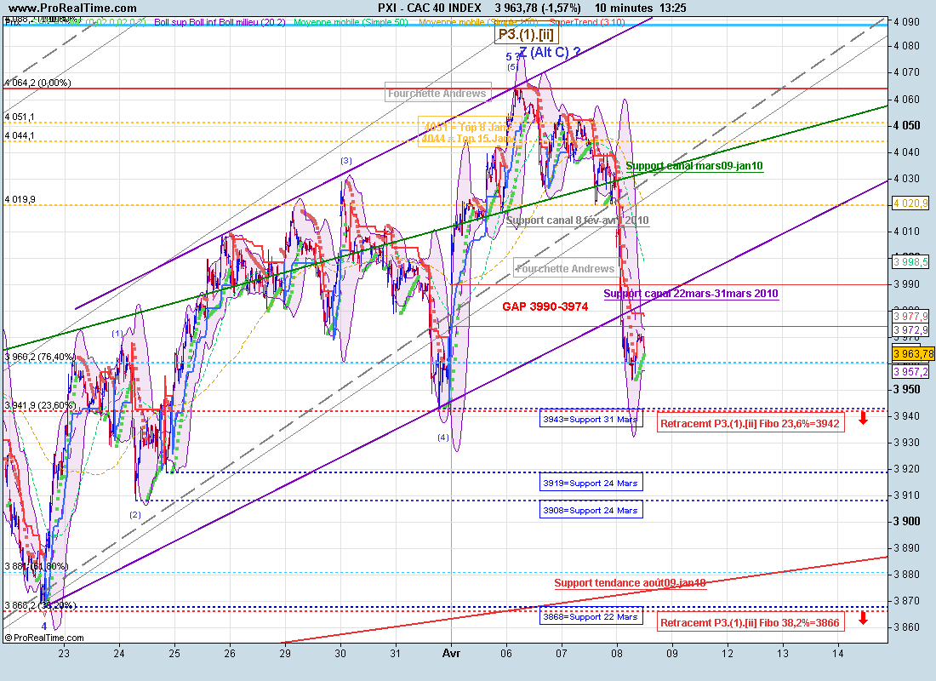Screen dimensions: 936x681
Task: Click the '4 051,1' level label on left
Action: coord(20,117)
